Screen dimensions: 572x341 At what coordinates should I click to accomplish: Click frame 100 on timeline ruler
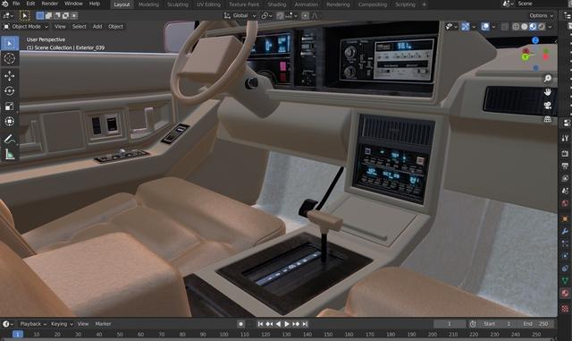coord(223,335)
